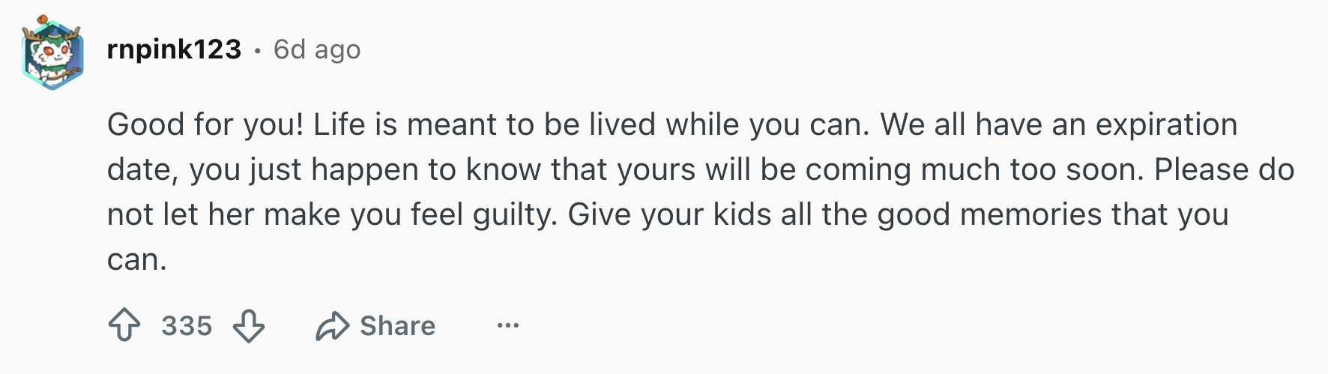Click the word 'kids' in the comment
The width and height of the screenshot is (1328, 374).
coord(742,215)
